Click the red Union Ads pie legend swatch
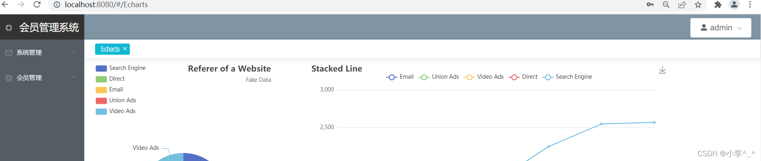Viewport: 761px width, 161px height. 101,101
